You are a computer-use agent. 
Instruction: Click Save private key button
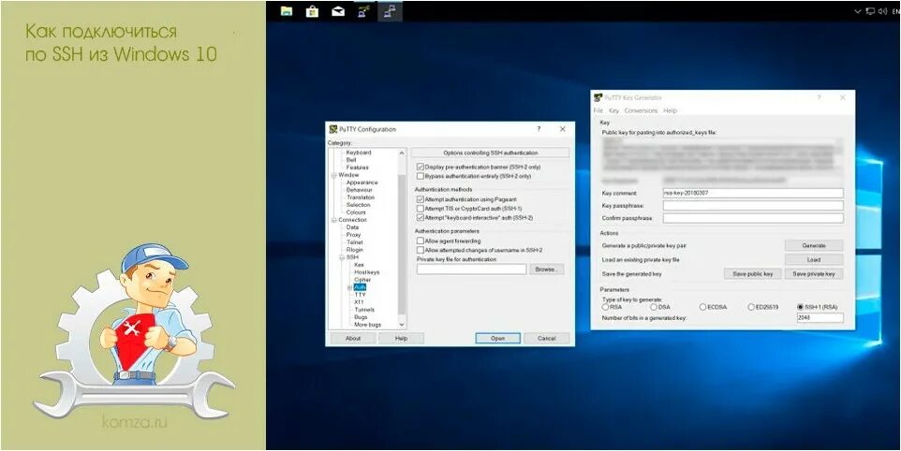[x=814, y=274]
